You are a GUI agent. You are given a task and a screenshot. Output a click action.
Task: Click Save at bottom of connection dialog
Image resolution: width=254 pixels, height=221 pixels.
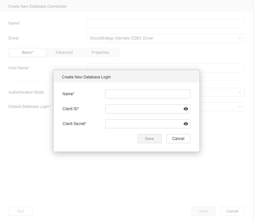point(203,211)
